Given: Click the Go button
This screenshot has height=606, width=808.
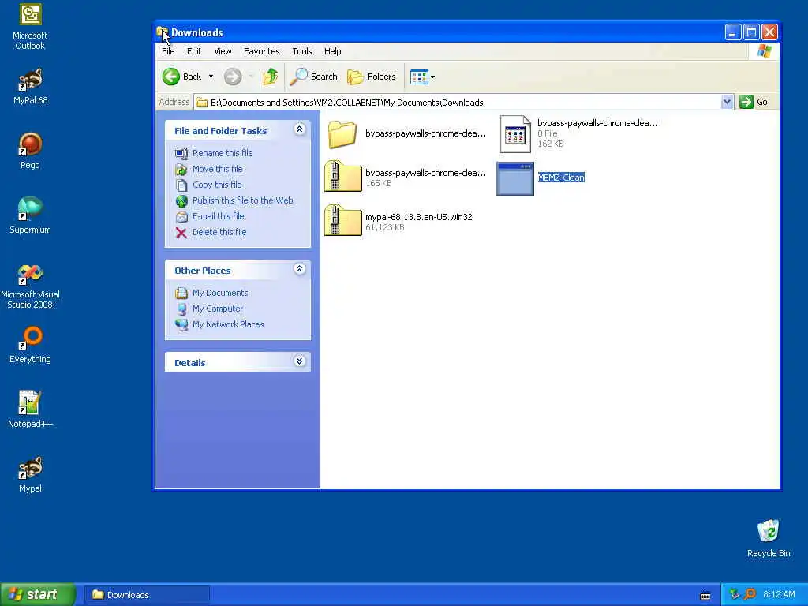Looking at the screenshot, I should tap(754, 102).
